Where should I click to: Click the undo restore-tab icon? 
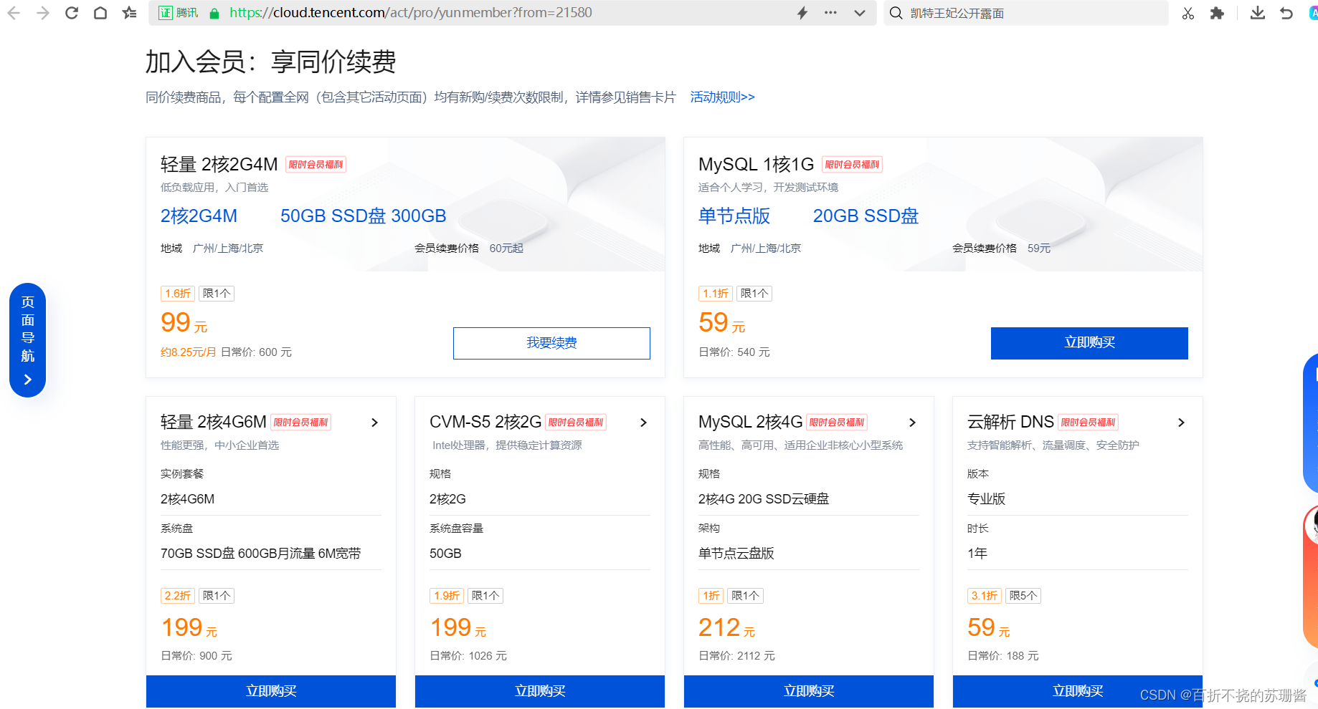[1286, 13]
